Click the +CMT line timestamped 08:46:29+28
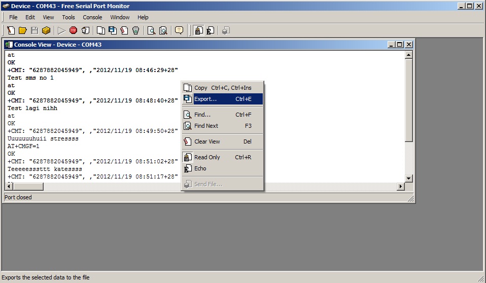This screenshot has height=283, width=486. pyautogui.click(x=93, y=70)
